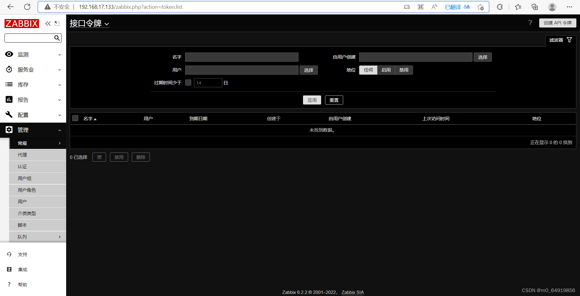Click the days input showing 14

tap(208, 83)
